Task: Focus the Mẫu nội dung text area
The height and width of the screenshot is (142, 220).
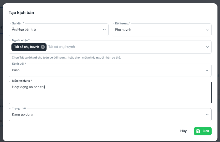Action: (x=110, y=93)
